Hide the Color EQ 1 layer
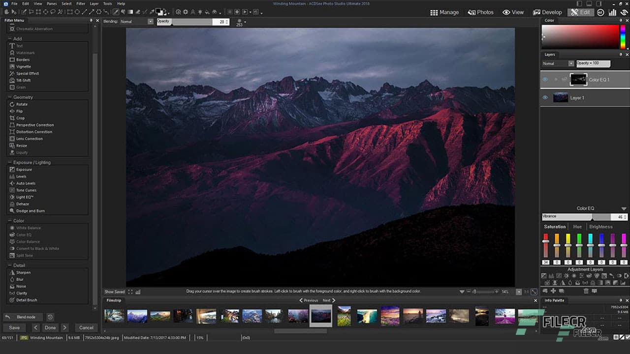630x354 pixels. [545, 79]
